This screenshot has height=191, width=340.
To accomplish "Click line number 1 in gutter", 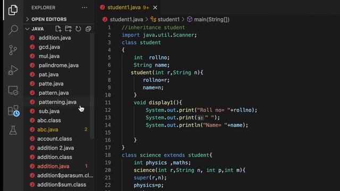I will (109, 28).
